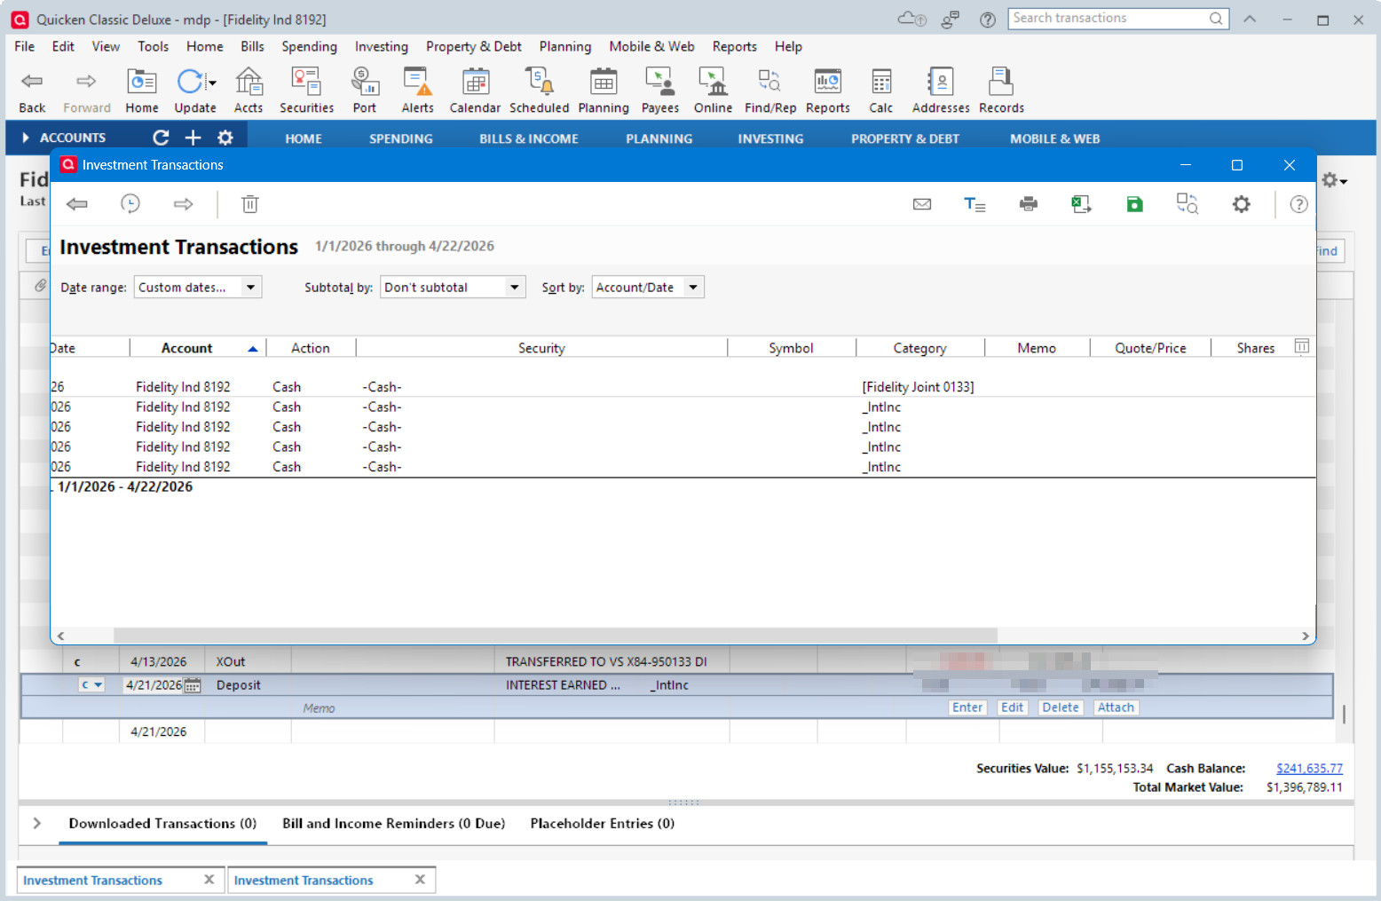Click the email report envelope icon
Viewport: 1381px width, 901px height.
tap(922, 204)
